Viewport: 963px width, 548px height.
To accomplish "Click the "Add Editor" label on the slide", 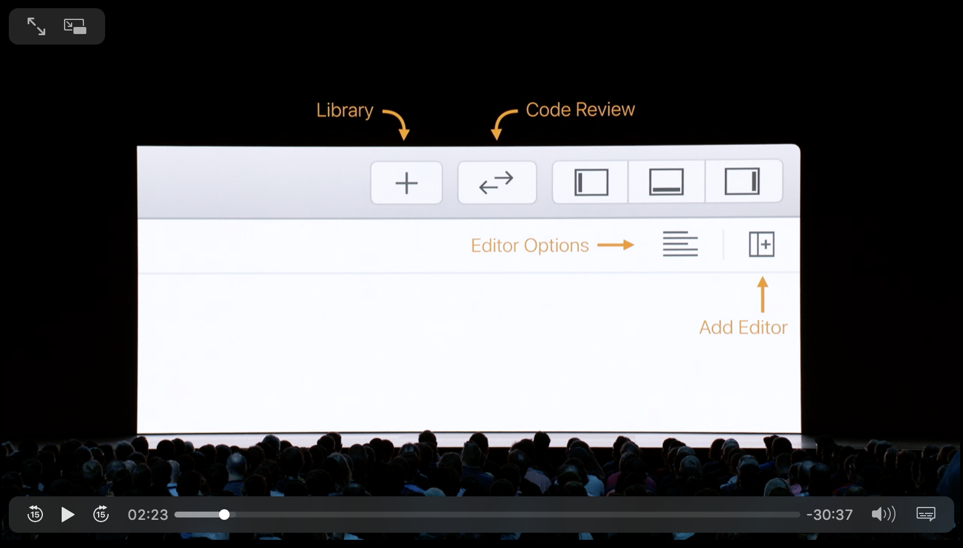I will tap(743, 327).
